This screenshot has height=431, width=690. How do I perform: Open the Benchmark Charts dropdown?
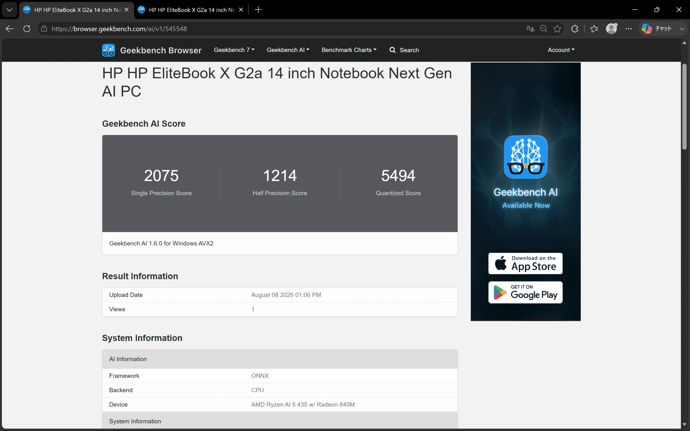[349, 50]
